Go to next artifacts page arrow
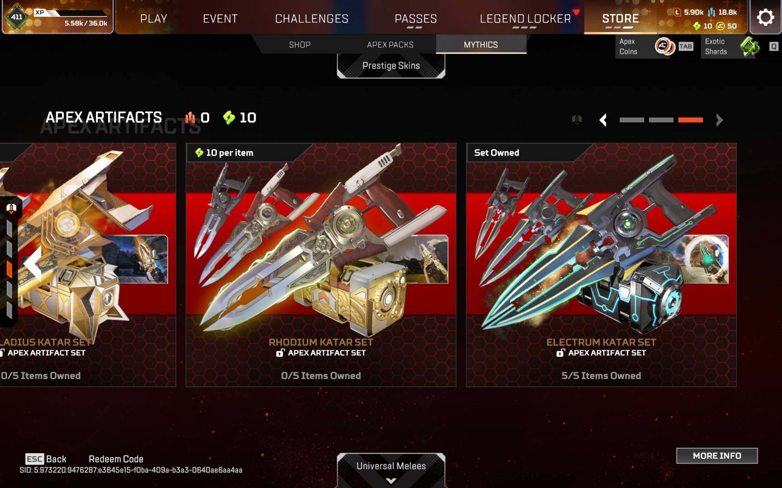 (719, 120)
